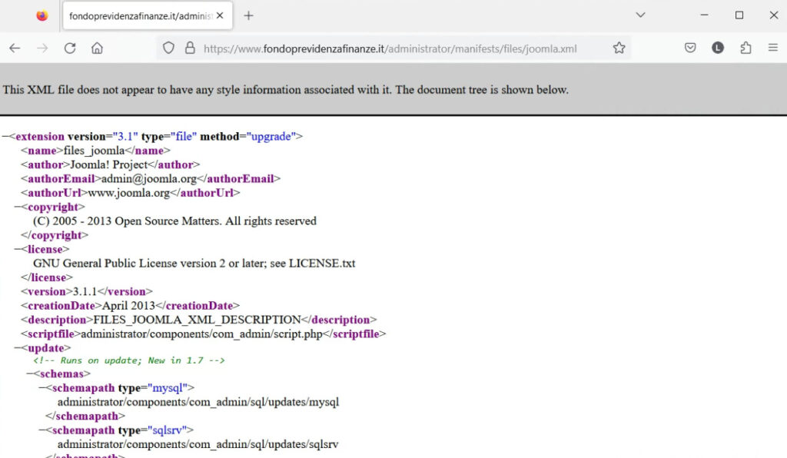Open the Save to Pocket icon
Screen dimensions: 787x458
[x=690, y=48]
